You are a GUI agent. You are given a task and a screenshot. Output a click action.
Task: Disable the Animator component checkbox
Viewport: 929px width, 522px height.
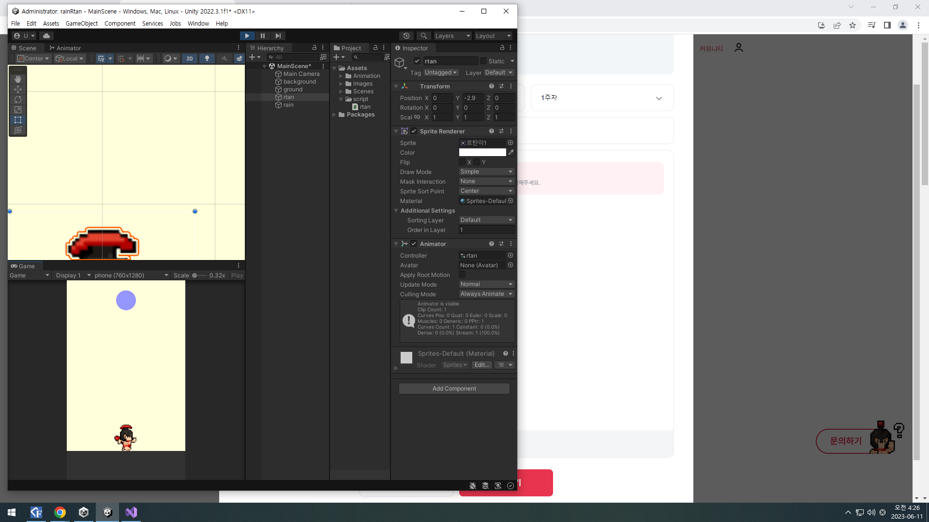click(x=414, y=244)
